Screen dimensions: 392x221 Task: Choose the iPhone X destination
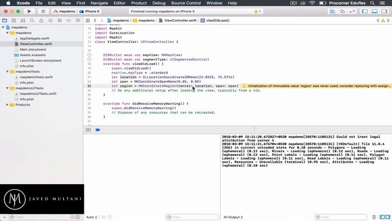[x=89, y=11]
